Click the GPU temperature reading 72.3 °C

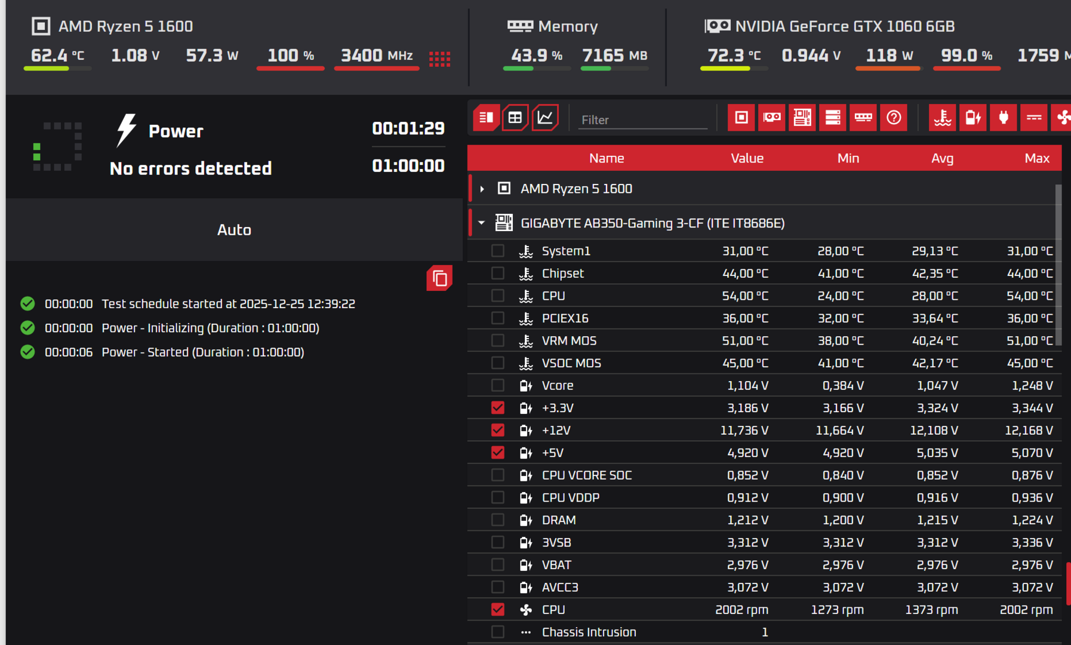pos(734,56)
